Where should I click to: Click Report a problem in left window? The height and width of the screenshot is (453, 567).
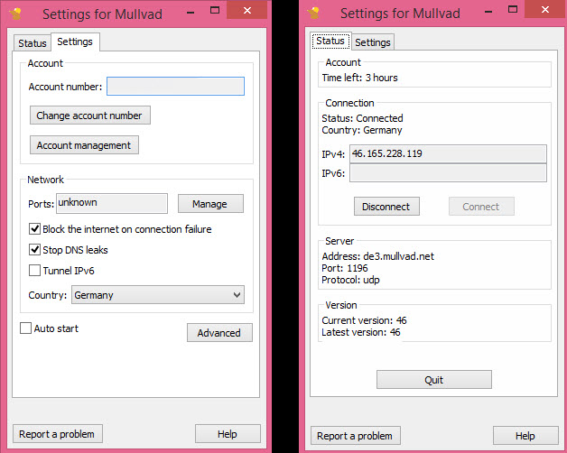click(58, 434)
